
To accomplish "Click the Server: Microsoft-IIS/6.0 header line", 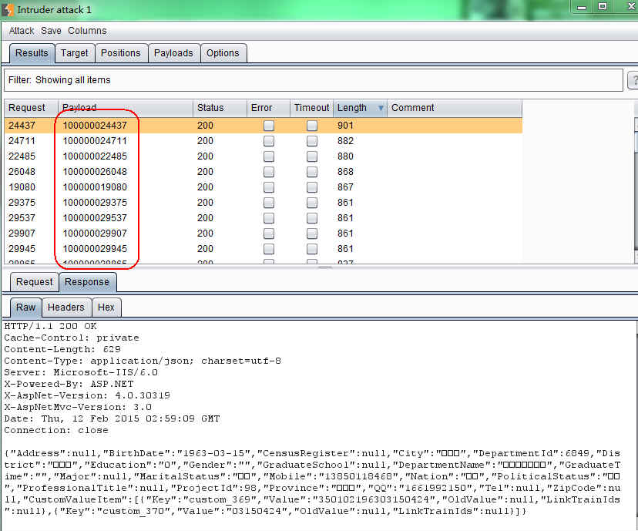I will tap(81, 373).
